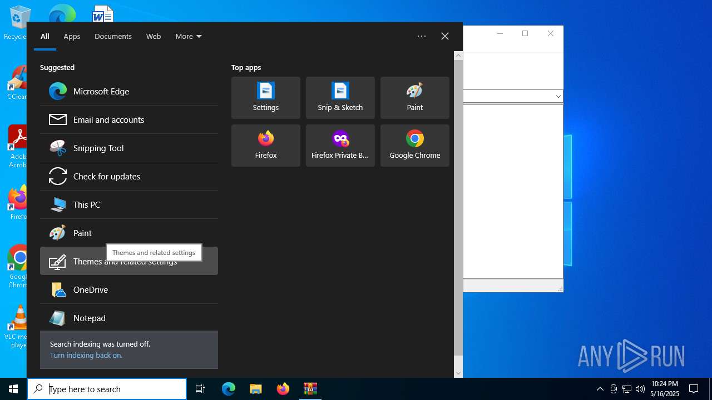The width and height of the screenshot is (712, 400).
Task: Launch Snipping Tool from suggestions
Action: (x=129, y=148)
